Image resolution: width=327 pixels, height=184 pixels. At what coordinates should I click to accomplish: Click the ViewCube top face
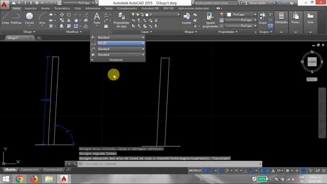pyautogui.click(x=312, y=62)
